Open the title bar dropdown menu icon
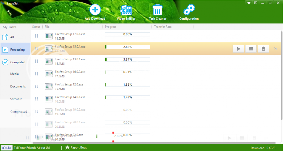283x151 pixels. point(256,3)
